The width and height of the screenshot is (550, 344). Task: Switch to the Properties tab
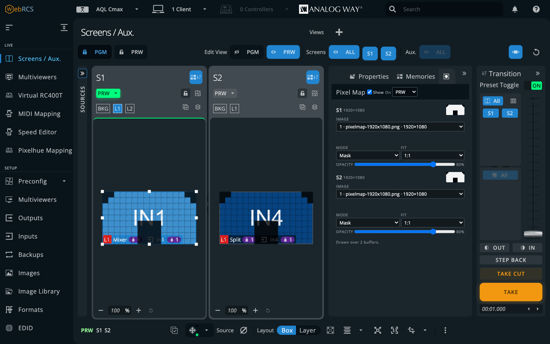pyautogui.click(x=369, y=76)
